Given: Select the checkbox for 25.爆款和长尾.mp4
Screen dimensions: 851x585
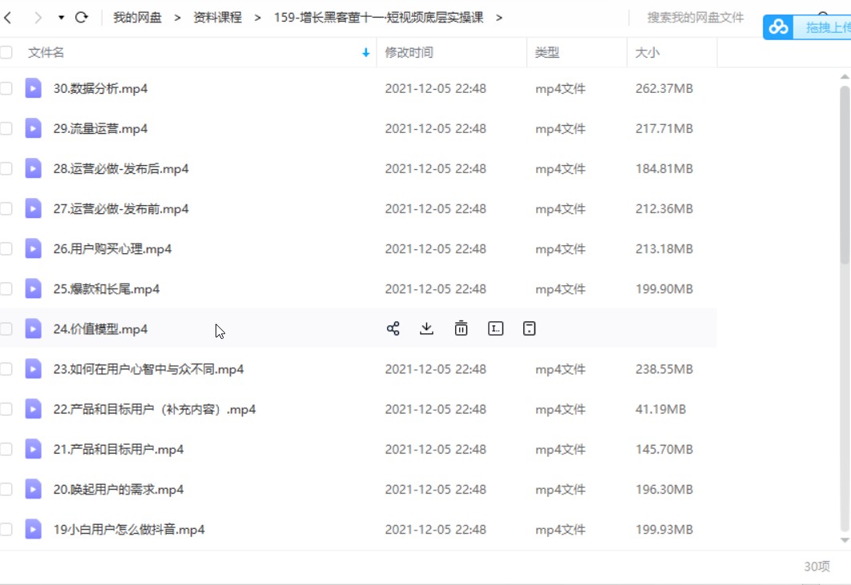Looking at the screenshot, I should 6,289.
